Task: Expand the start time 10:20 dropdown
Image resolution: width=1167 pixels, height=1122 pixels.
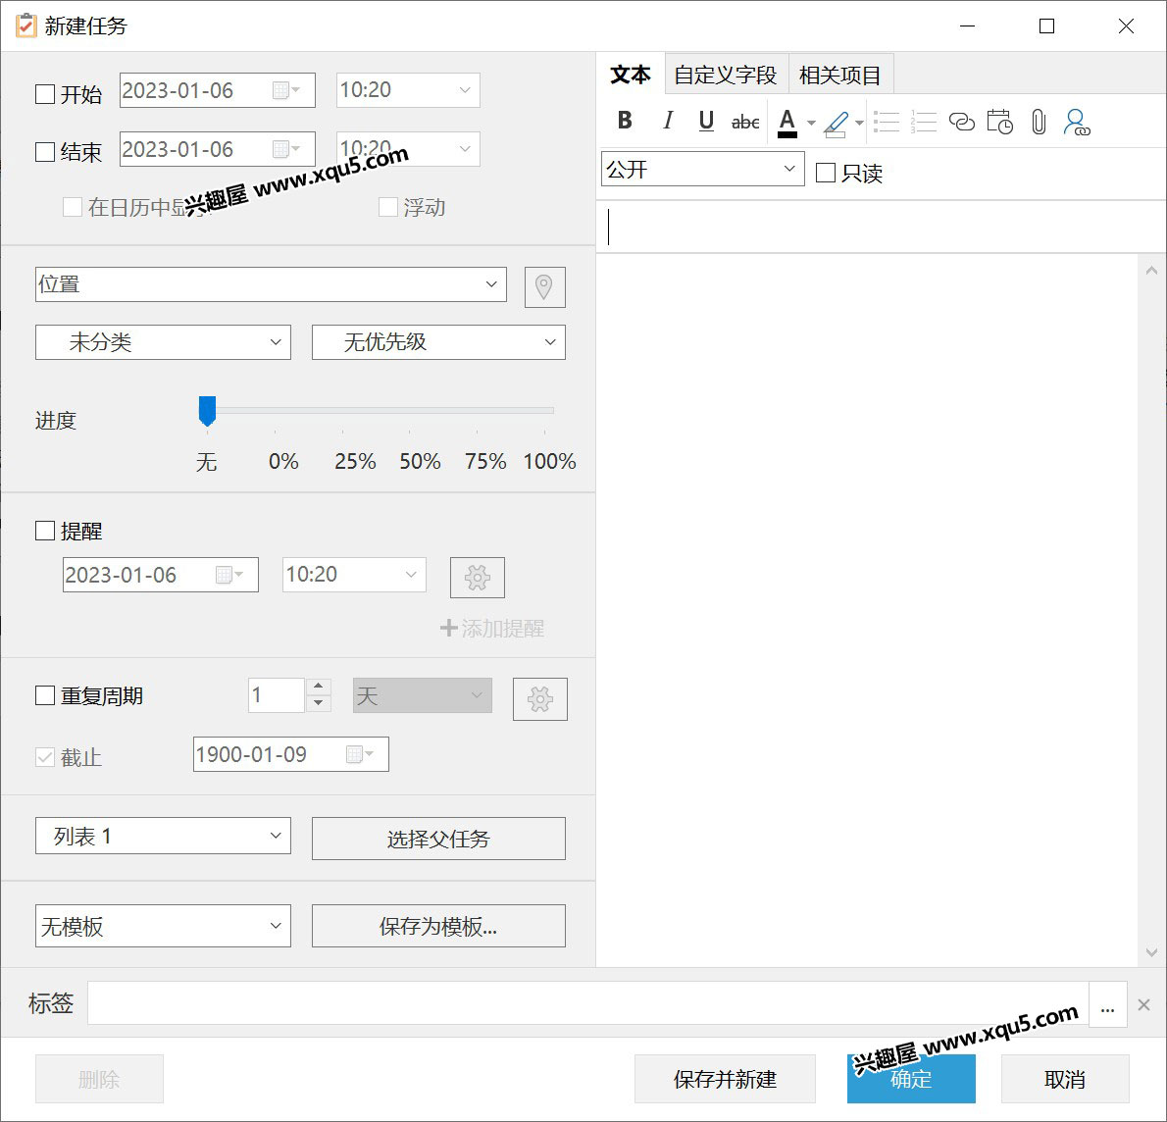Action: point(465,90)
